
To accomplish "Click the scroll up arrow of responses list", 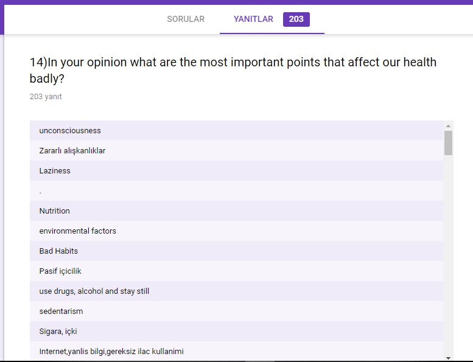I will [x=449, y=126].
